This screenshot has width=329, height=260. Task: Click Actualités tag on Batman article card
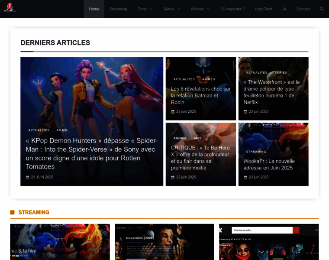184,79
